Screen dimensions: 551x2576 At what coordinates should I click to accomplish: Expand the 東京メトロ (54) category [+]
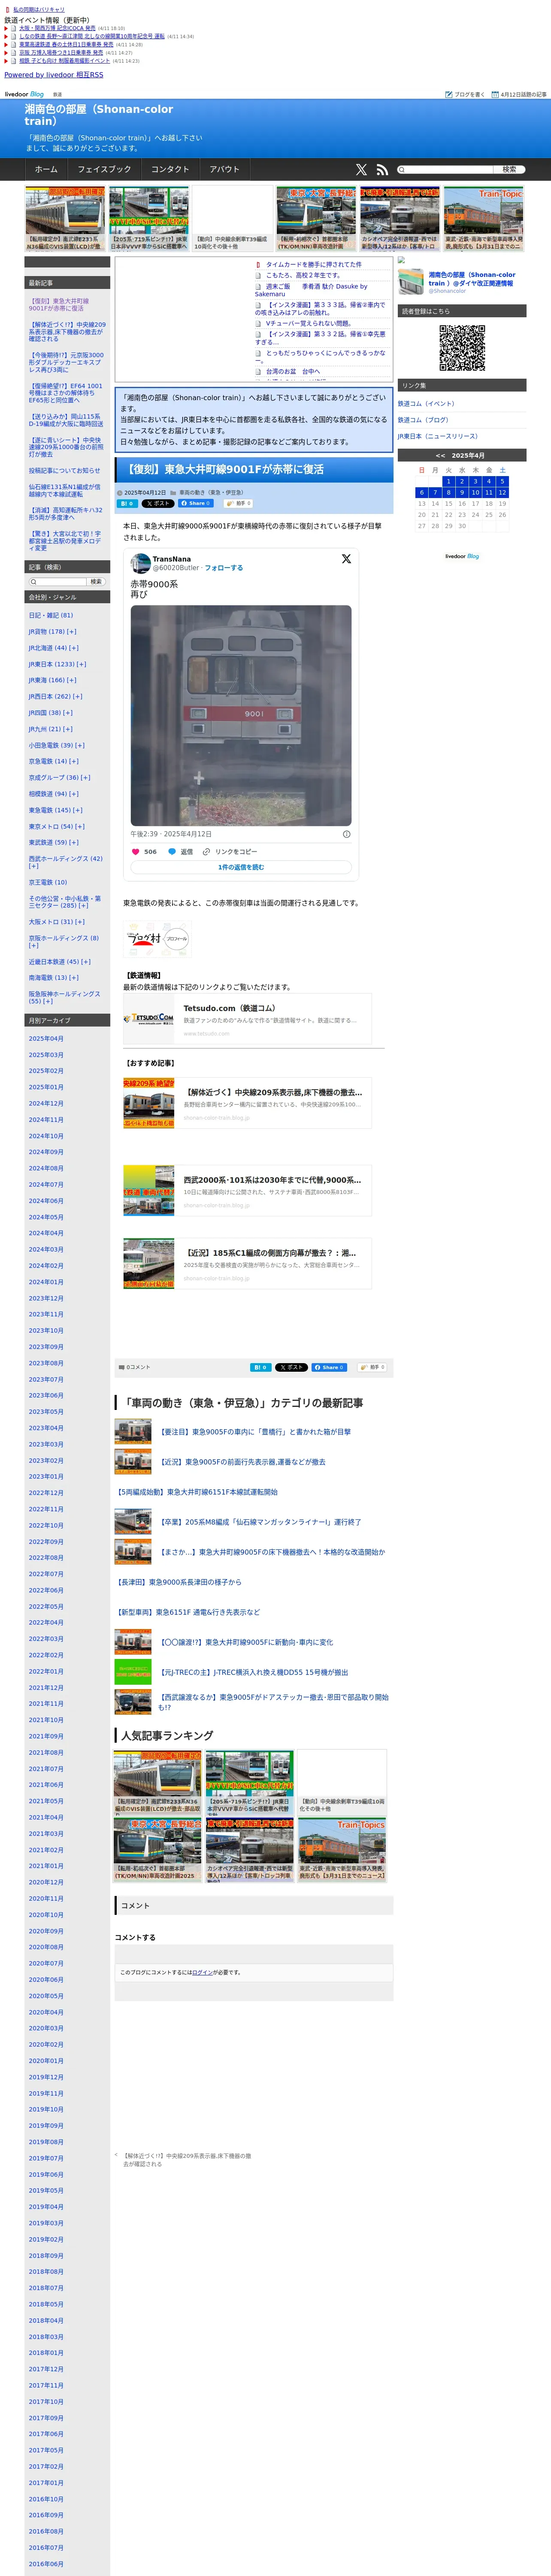click(x=79, y=827)
